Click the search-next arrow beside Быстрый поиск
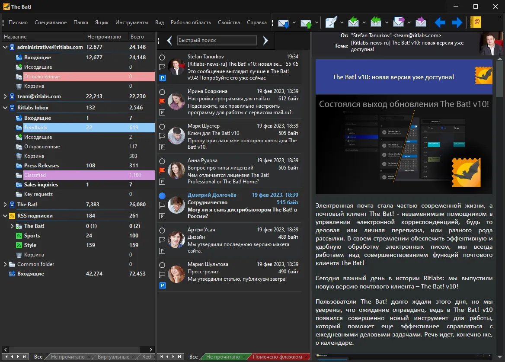 [x=265, y=41]
